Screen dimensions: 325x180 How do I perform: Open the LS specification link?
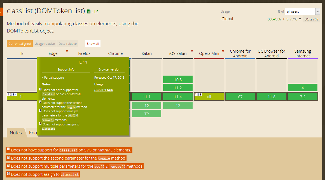[x=96, y=12]
